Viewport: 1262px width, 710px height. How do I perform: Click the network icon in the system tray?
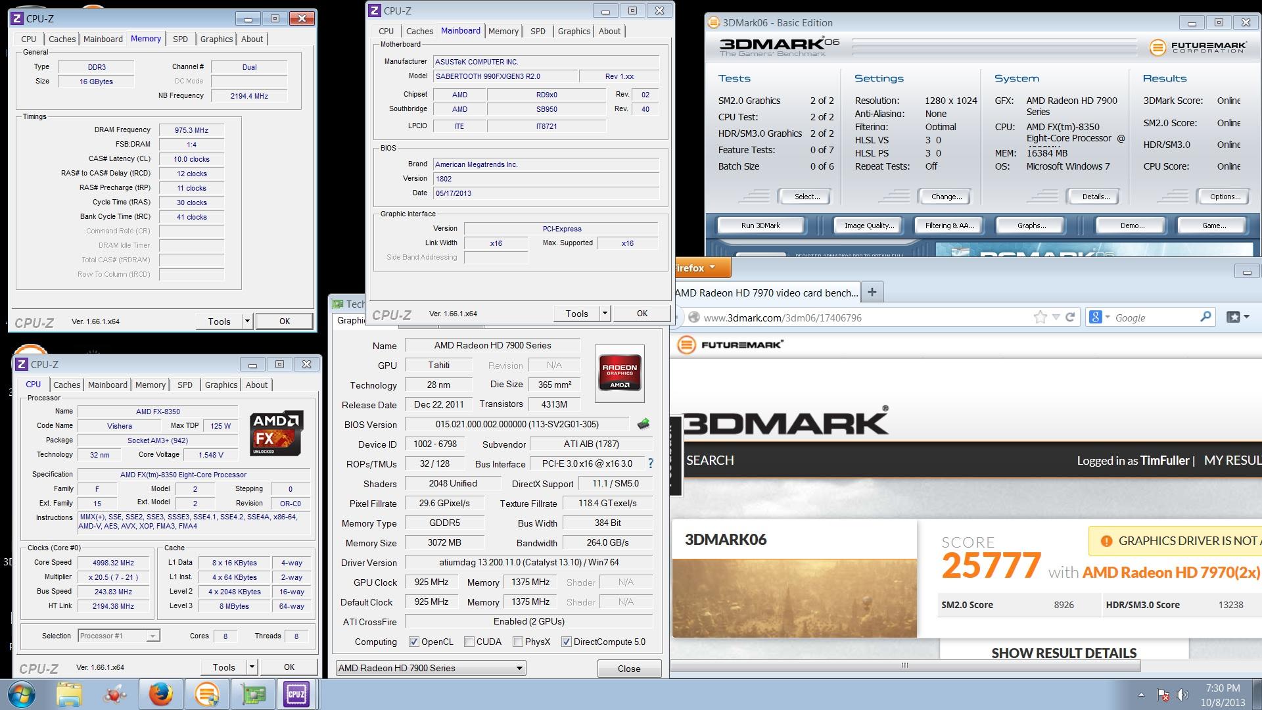[1163, 695]
